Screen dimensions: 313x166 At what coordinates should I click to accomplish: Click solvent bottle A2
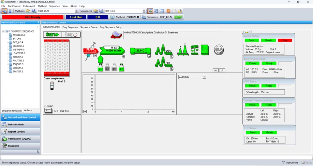(107, 67)
